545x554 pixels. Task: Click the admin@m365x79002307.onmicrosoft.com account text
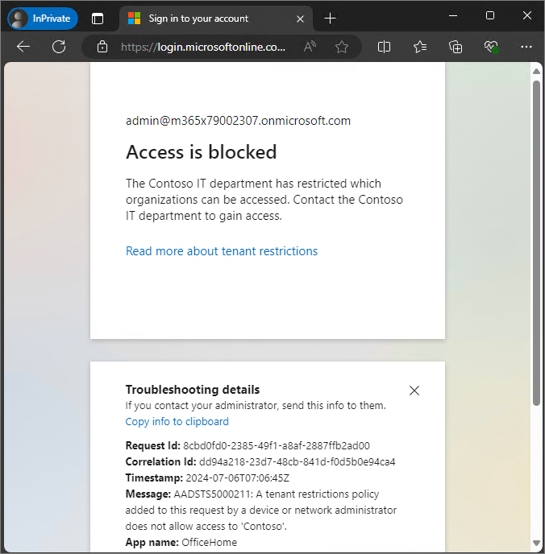[238, 121]
